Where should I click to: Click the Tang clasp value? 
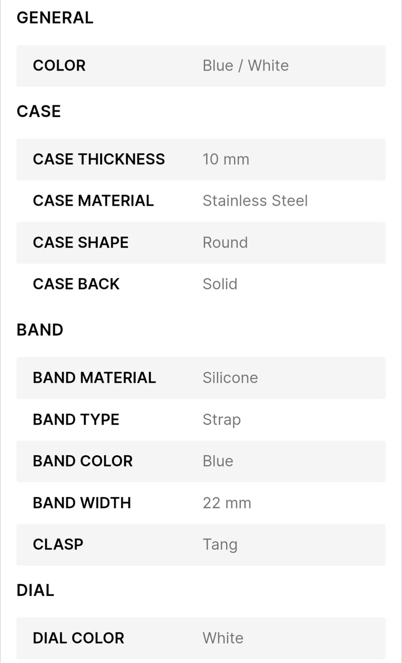pos(220,544)
